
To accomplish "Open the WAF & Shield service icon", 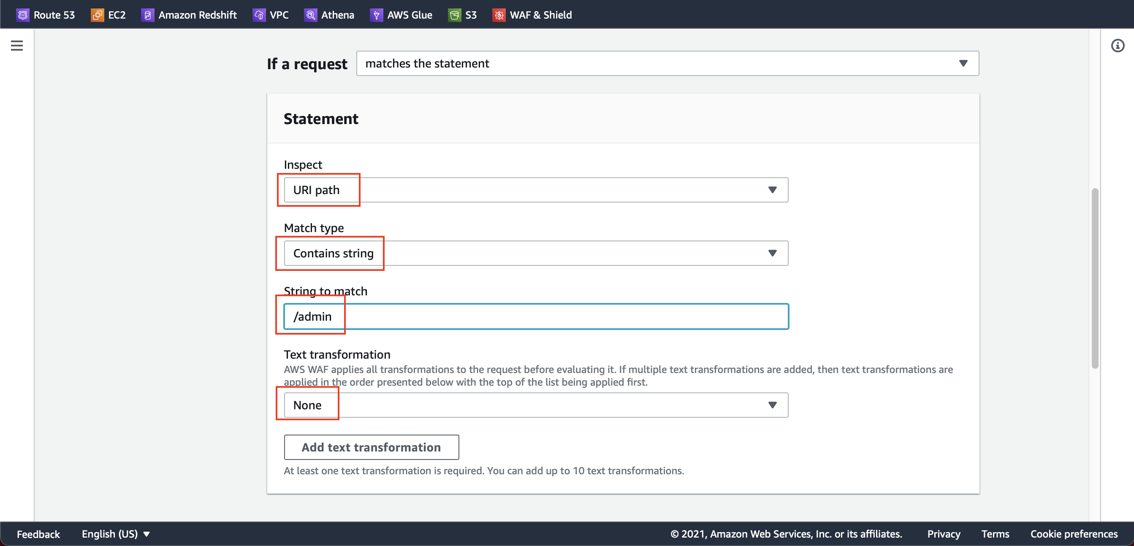I will pos(499,15).
